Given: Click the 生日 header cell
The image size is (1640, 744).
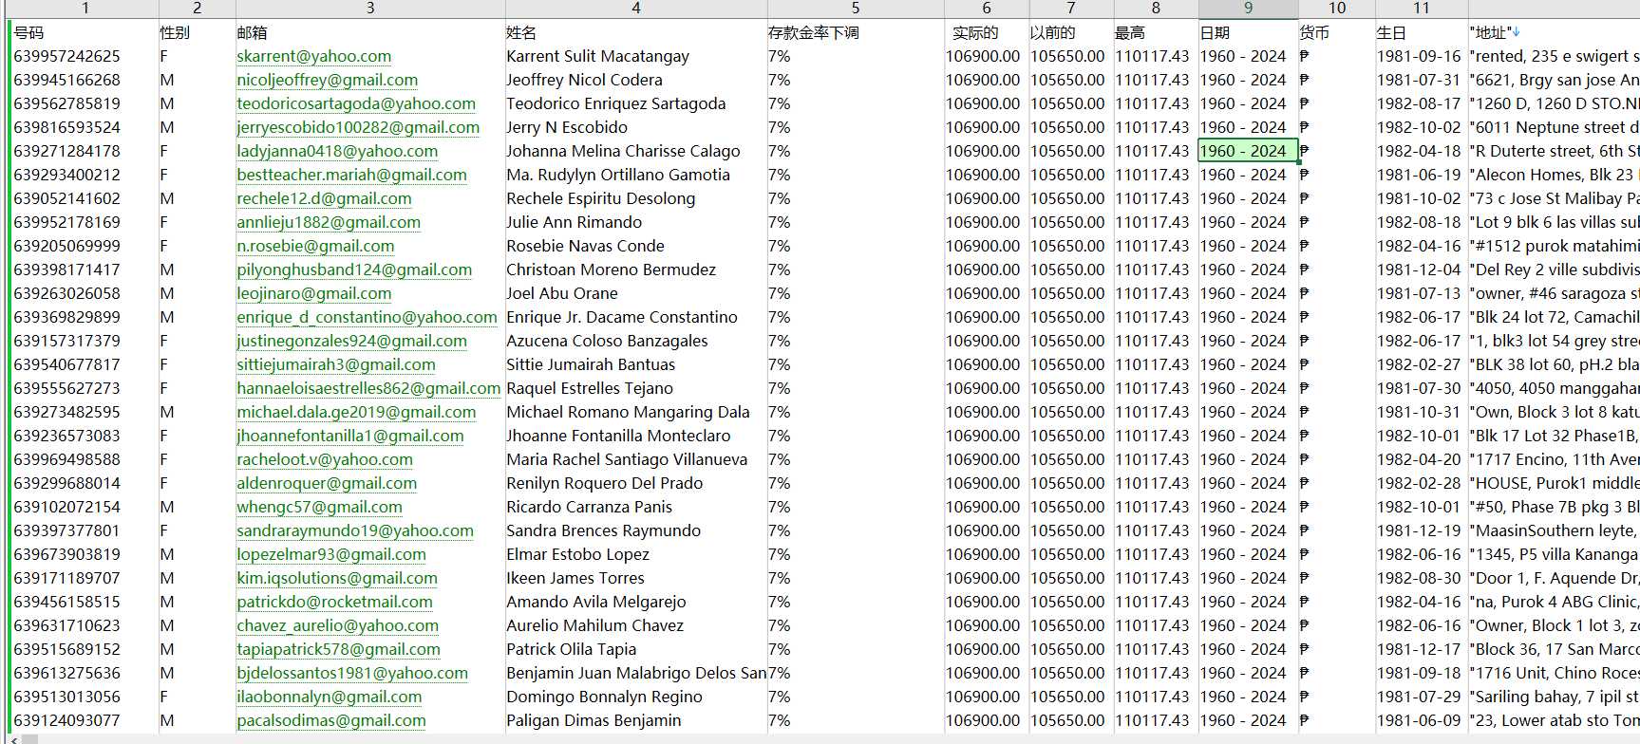Looking at the screenshot, I should pyautogui.click(x=1421, y=32).
